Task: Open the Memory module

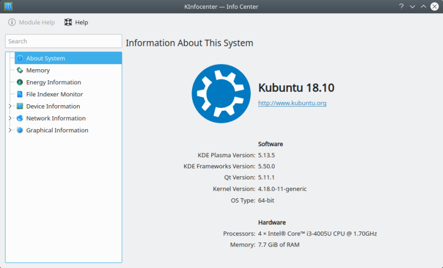Action: pyautogui.click(x=38, y=70)
